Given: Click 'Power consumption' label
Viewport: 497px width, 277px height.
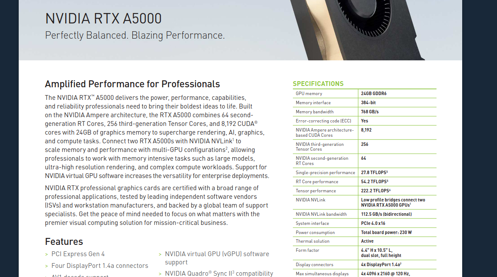Looking at the screenshot, I should click(315, 233).
